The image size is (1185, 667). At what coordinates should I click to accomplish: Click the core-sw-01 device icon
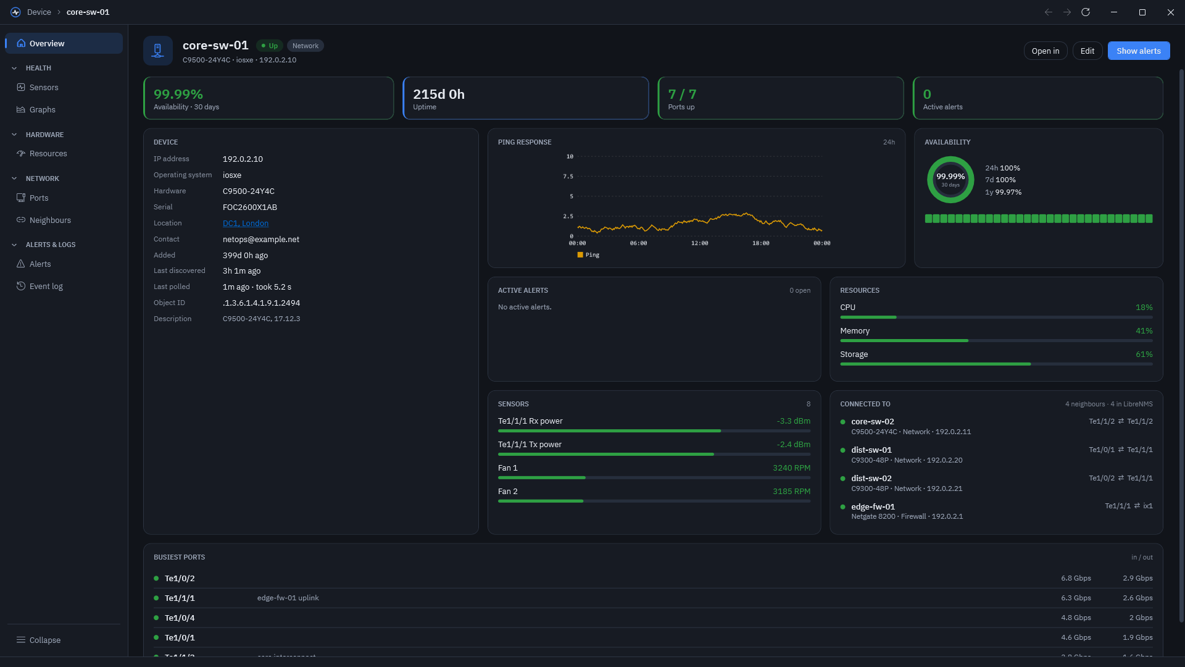(x=158, y=51)
